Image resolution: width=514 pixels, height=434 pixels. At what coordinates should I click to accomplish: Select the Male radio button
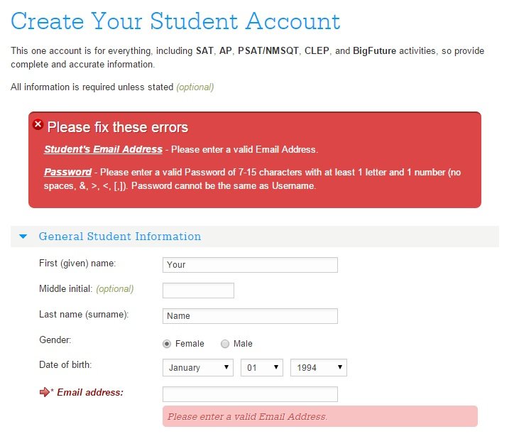tap(225, 344)
